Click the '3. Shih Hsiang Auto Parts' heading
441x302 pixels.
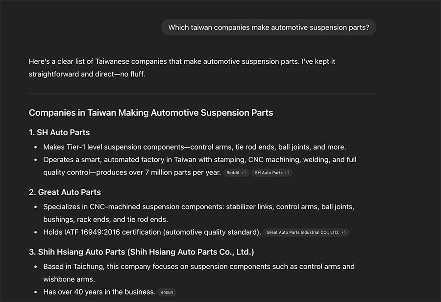click(141, 252)
